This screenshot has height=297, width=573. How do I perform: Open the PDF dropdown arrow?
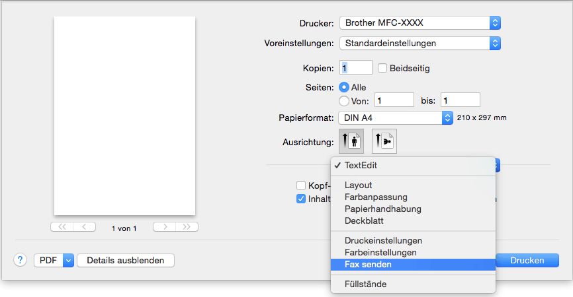click(x=68, y=261)
